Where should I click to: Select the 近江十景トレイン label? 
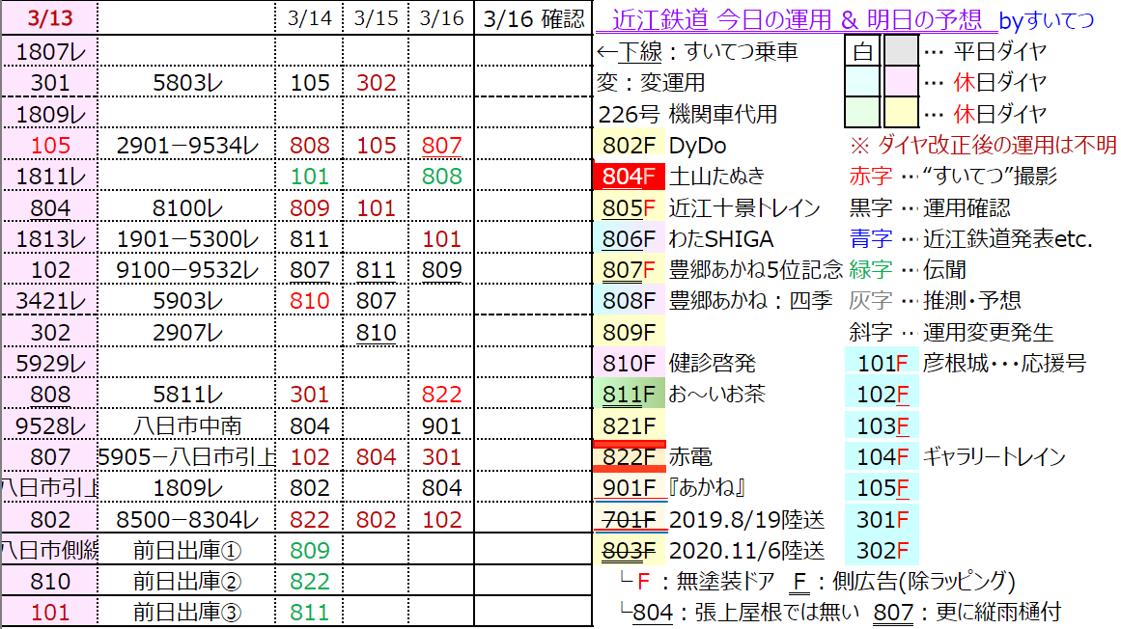744,207
